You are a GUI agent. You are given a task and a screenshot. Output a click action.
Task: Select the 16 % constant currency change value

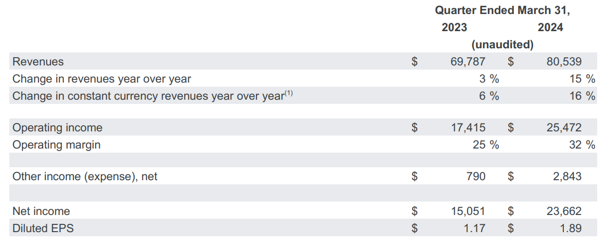582,96
